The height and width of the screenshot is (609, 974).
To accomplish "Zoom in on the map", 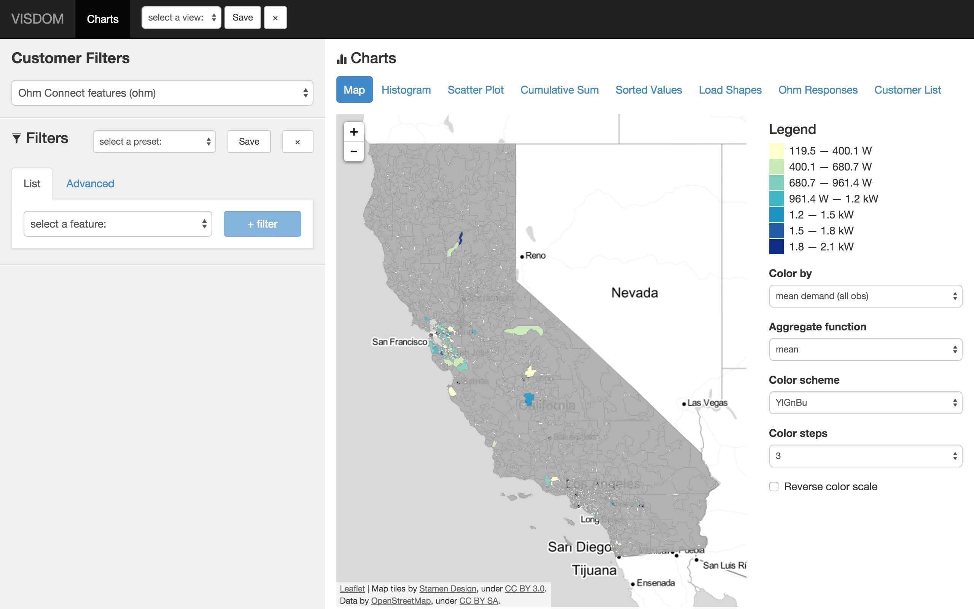I will coord(353,132).
